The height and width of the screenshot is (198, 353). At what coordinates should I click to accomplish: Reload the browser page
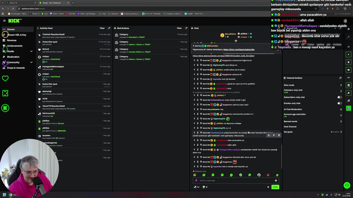12,9
